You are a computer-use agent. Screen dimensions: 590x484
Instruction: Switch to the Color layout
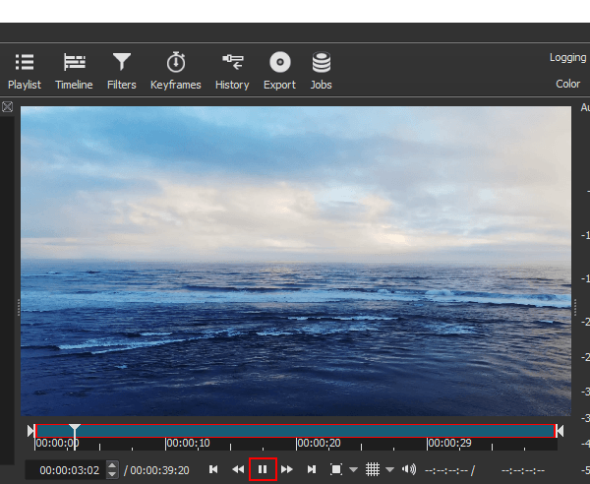[567, 84]
